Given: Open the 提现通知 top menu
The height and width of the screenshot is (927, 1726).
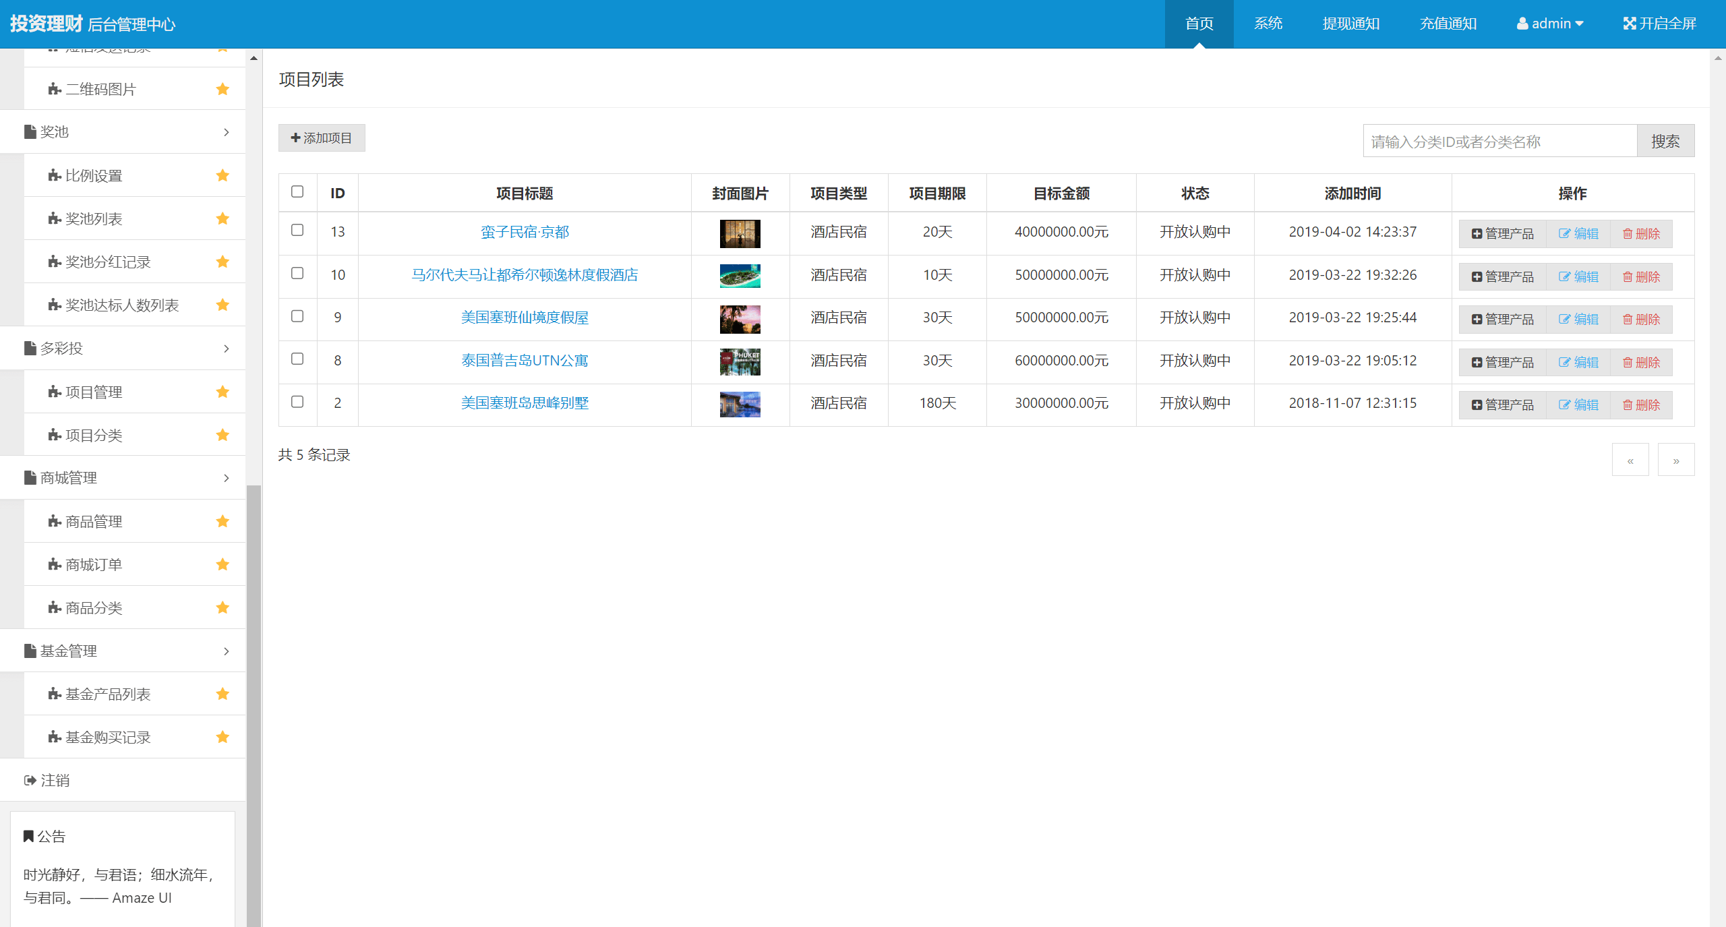Looking at the screenshot, I should (1350, 24).
